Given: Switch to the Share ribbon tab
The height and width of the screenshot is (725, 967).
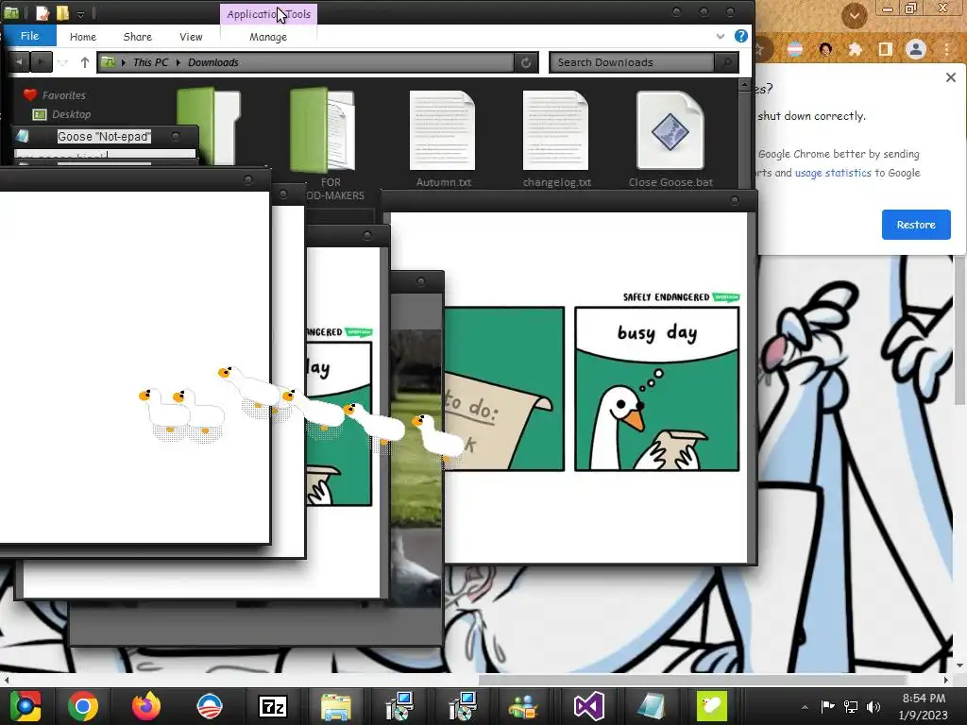Looking at the screenshot, I should click(x=138, y=37).
